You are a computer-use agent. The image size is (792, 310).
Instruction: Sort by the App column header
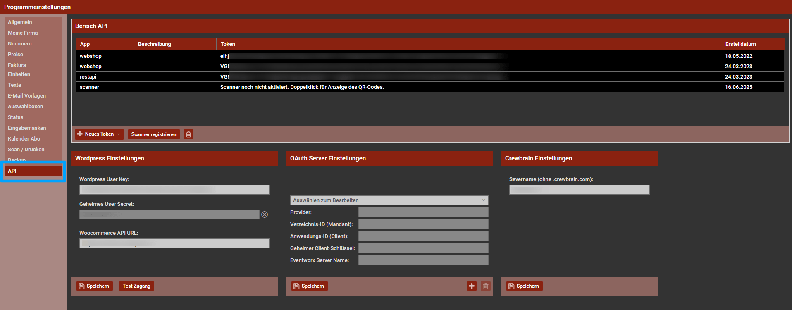pos(105,44)
